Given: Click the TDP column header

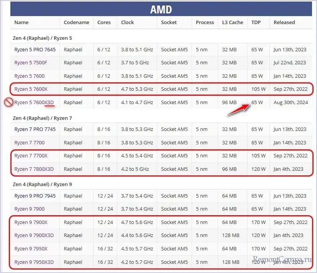Looking at the screenshot, I should [256, 23].
